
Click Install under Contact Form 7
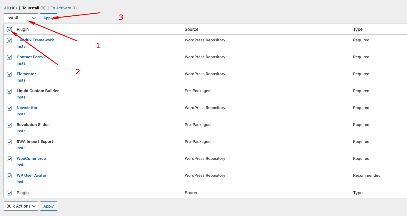[22, 63]
